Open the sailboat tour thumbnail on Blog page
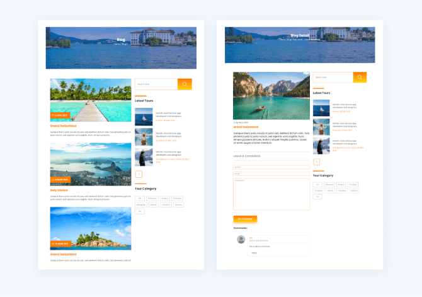Screen dimensions: 422x297 pyautogui.click(x=144, y=117)
